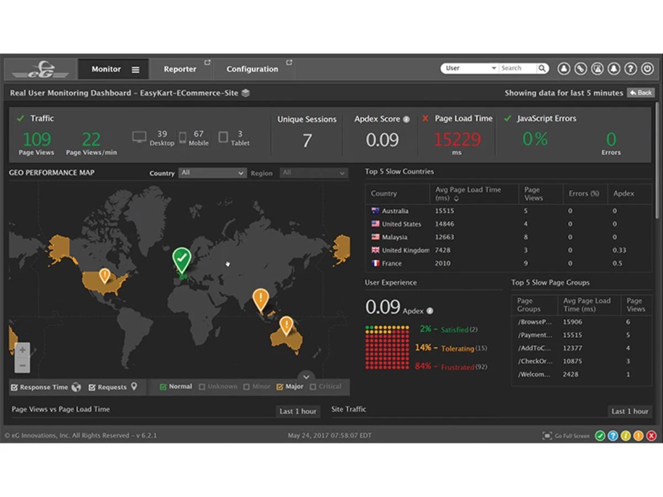Screen dimensions: 663x497
Task: Click the Search input field
Action: (518, 68)
